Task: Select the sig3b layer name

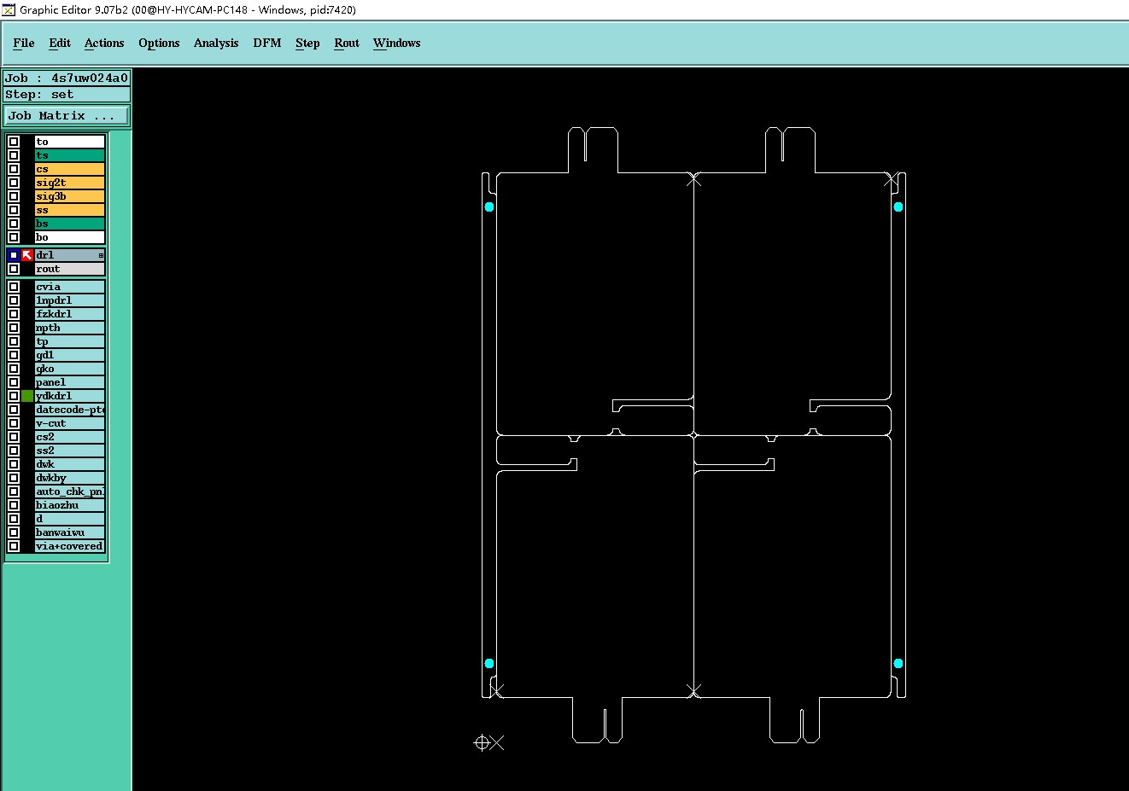Action: click(x=70, y=196)
